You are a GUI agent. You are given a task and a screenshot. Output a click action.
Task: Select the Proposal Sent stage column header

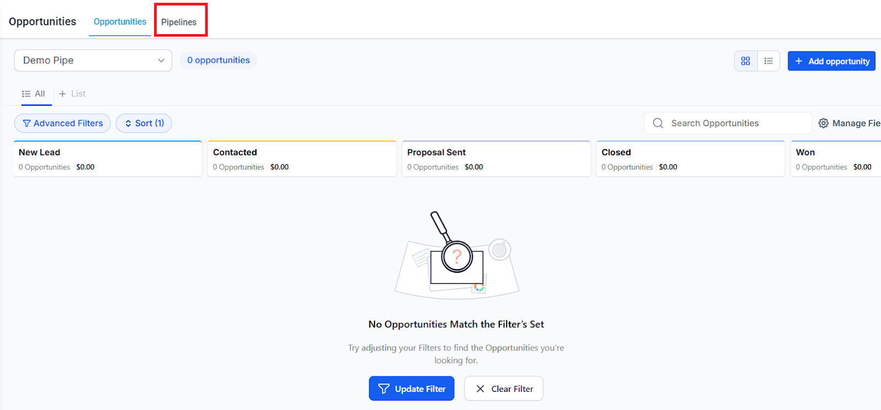436,153
